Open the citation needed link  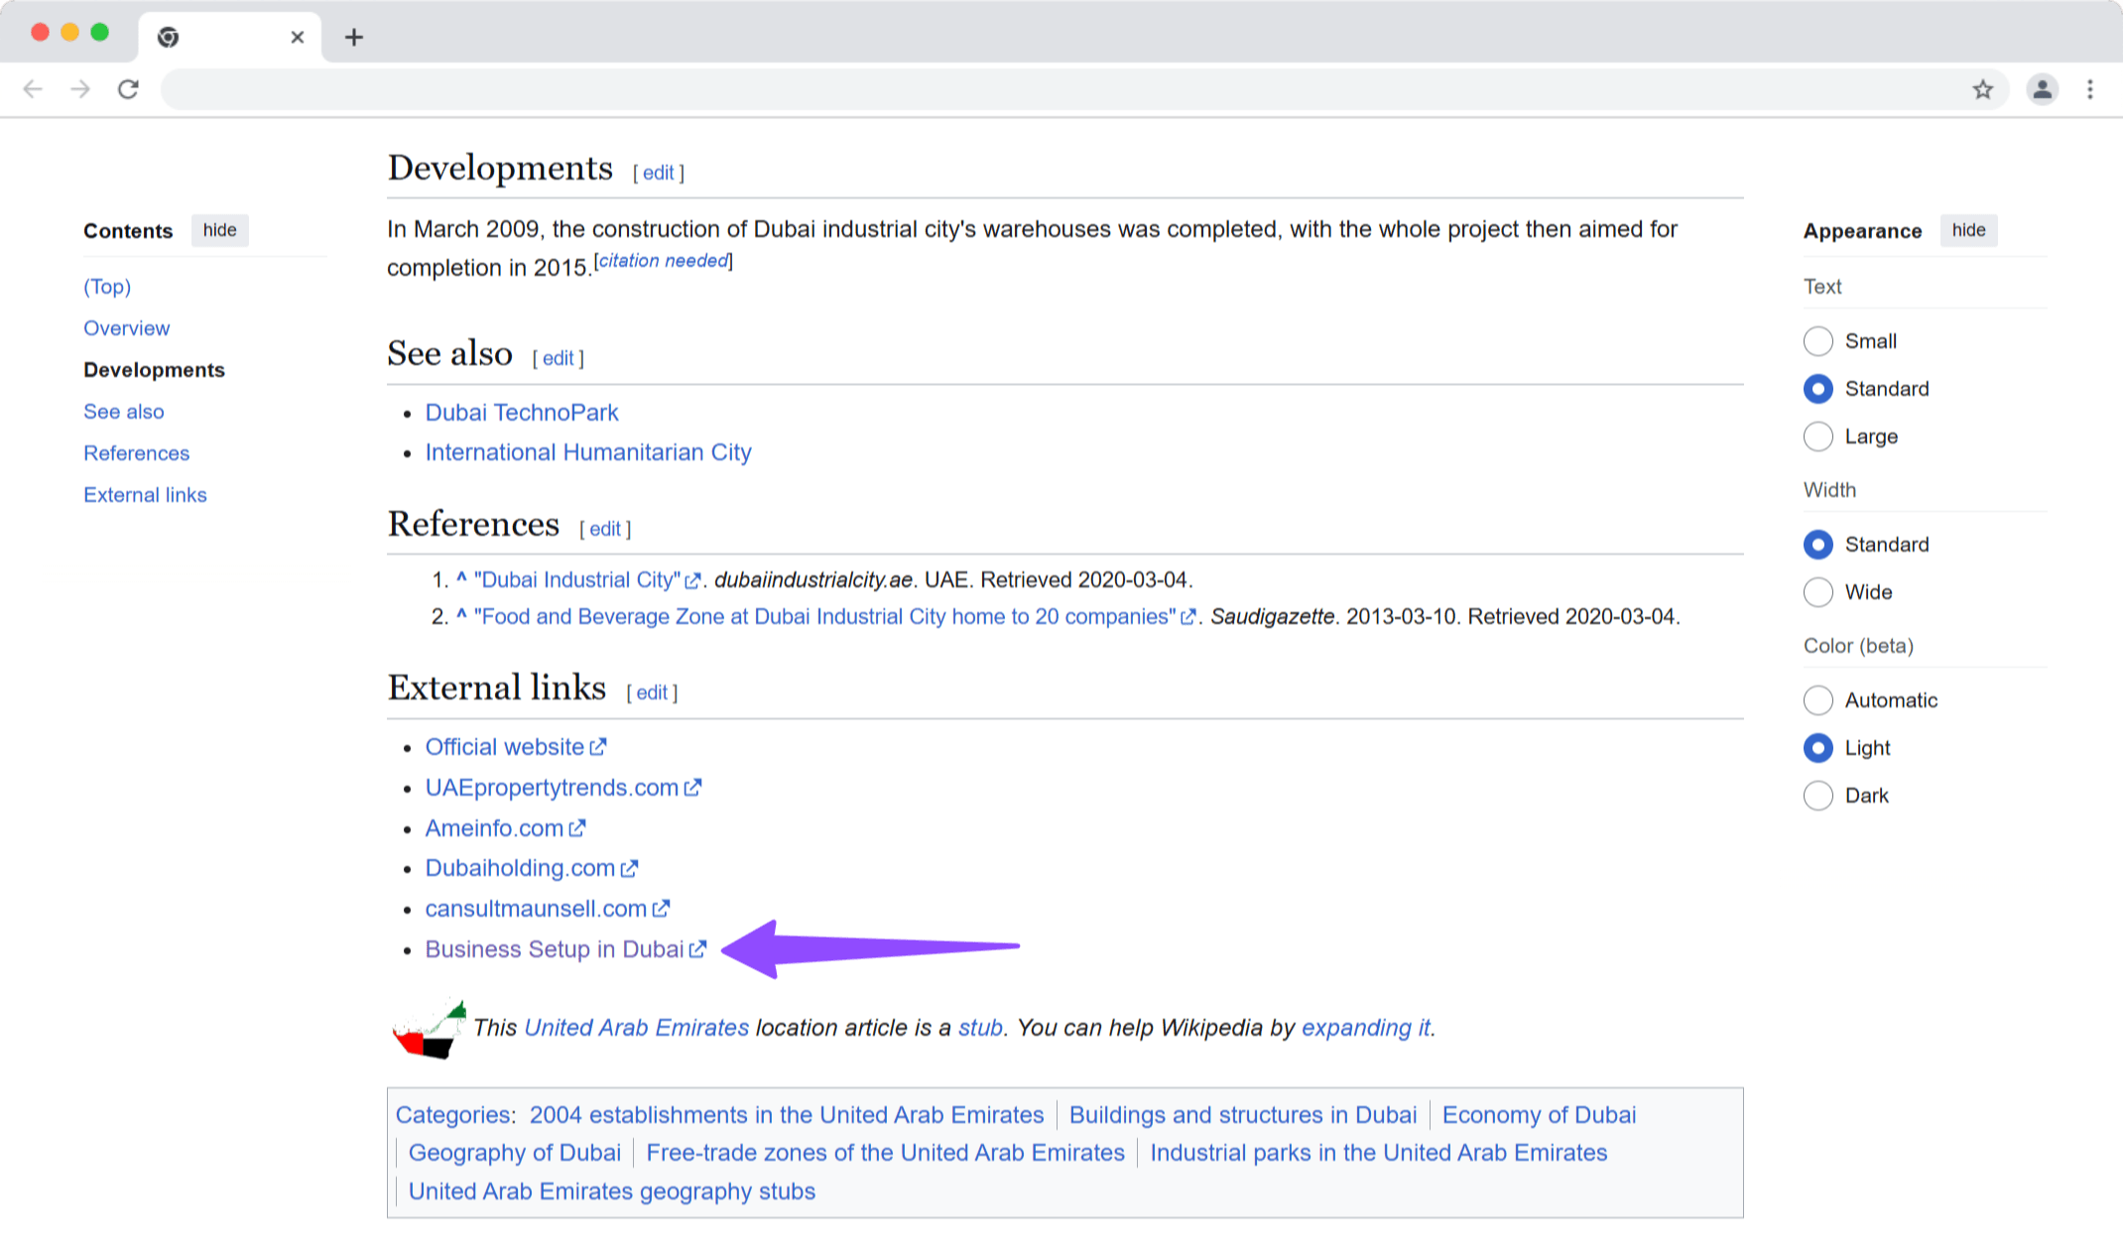coord(663,261)
